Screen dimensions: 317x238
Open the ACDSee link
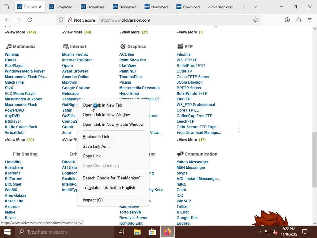pos(127,55)
